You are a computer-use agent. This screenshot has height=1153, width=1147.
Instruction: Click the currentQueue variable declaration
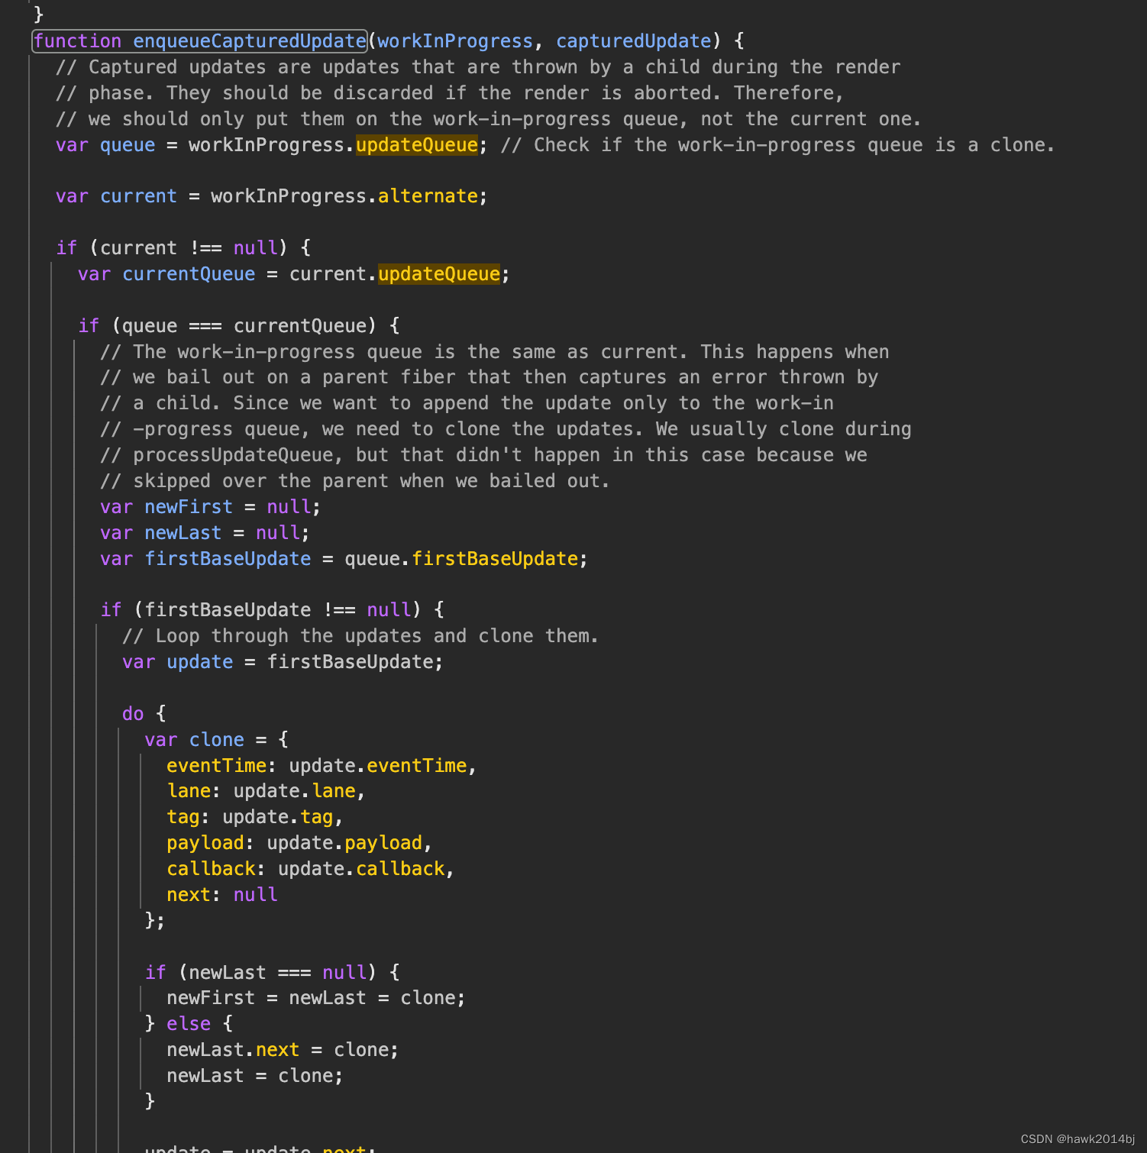click(x=189, y=274)
